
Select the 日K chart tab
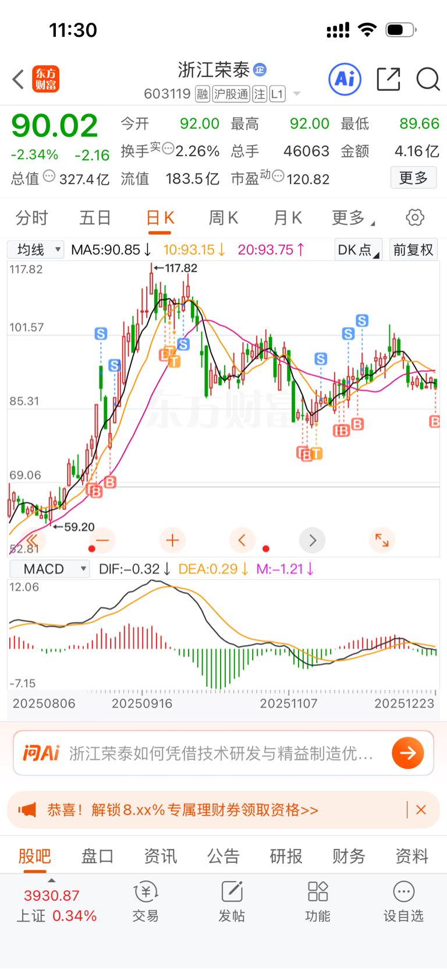point(160,218)
